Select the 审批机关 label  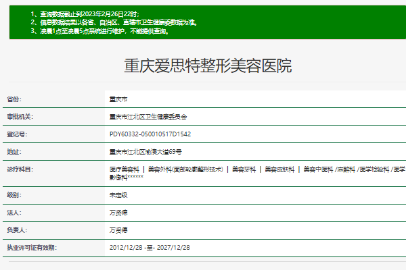tap(20, 117)
